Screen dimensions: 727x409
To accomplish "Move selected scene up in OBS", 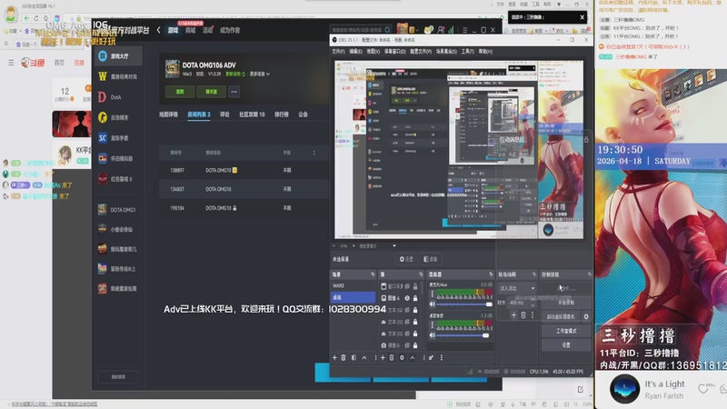I will click(x=364, y=357).
